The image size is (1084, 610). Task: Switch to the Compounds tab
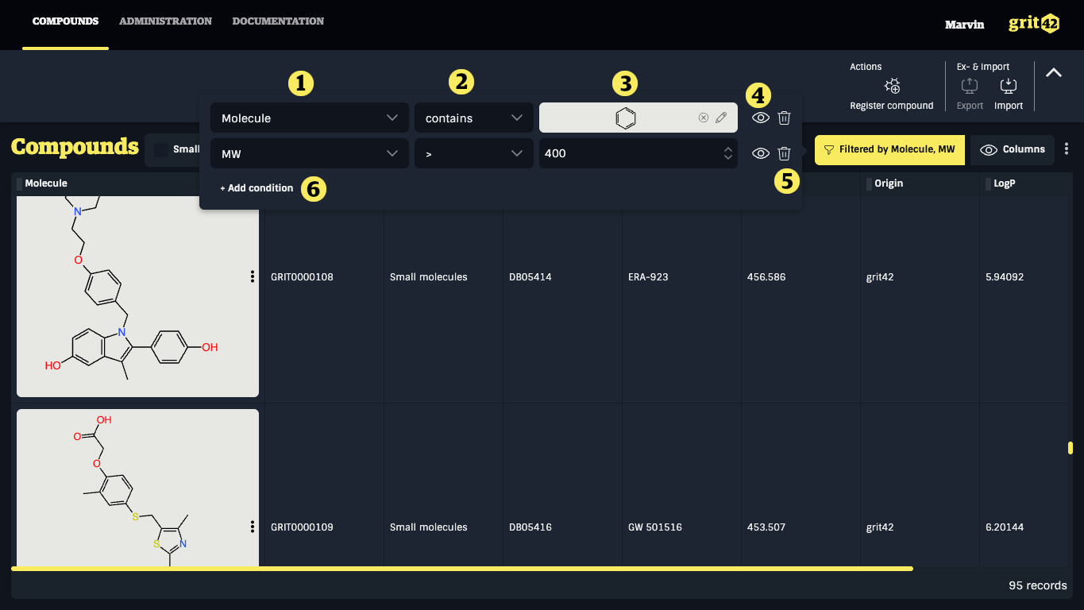click(x=65, y=21)
